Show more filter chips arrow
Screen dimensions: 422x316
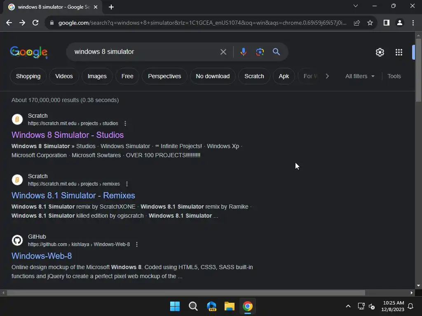327,76
